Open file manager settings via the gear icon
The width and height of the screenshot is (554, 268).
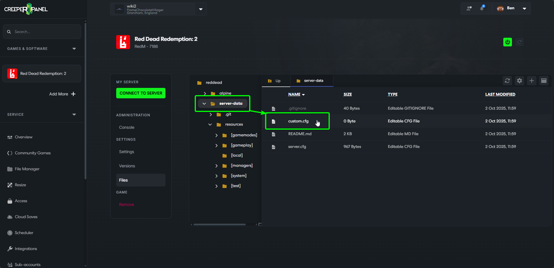point(519,81)
